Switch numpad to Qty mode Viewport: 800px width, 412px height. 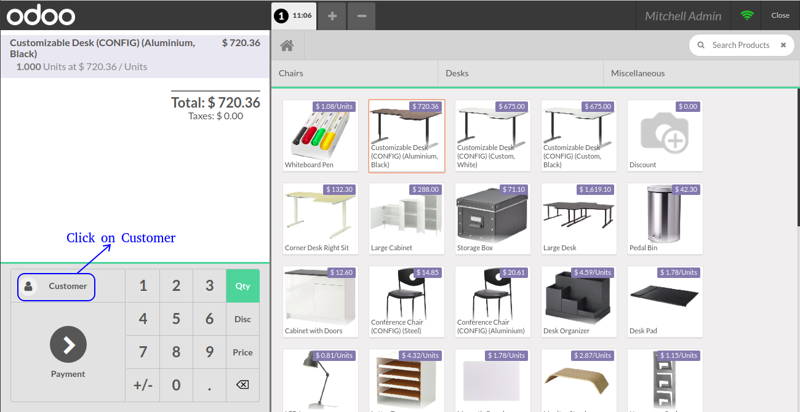242,286
